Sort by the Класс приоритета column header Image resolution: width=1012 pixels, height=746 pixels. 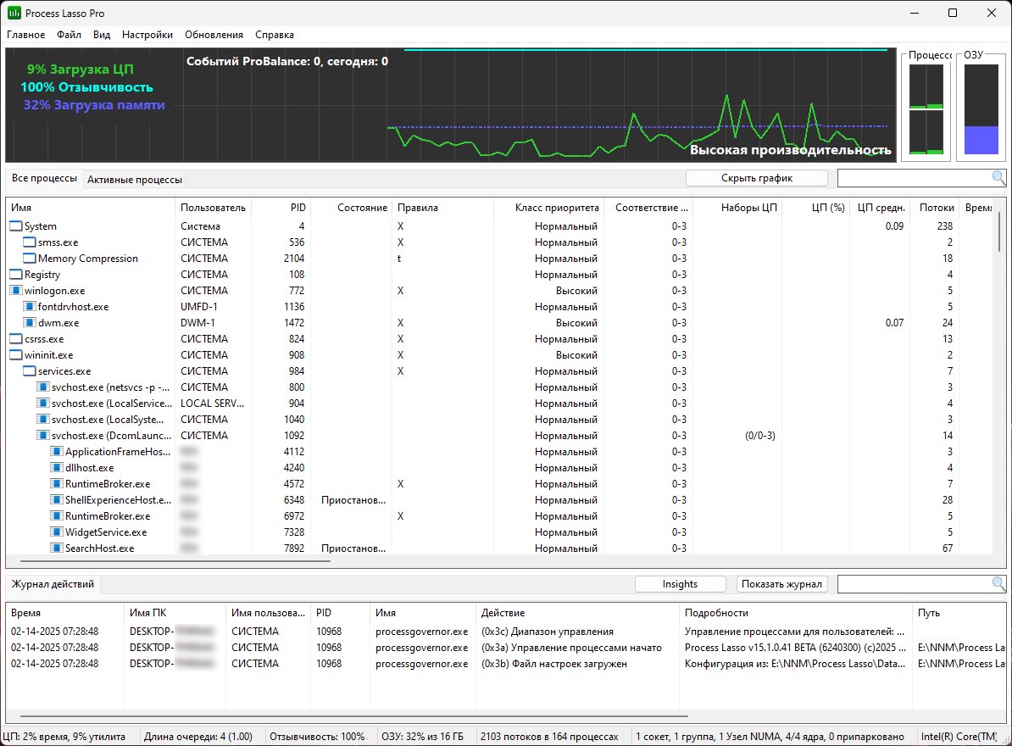[x=549, y=208]
